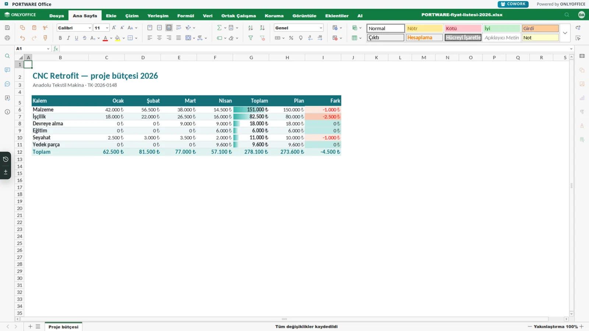Sort descending with the Z-A sort icon
The image size is (589, 331).
click(x=262, y=28)
